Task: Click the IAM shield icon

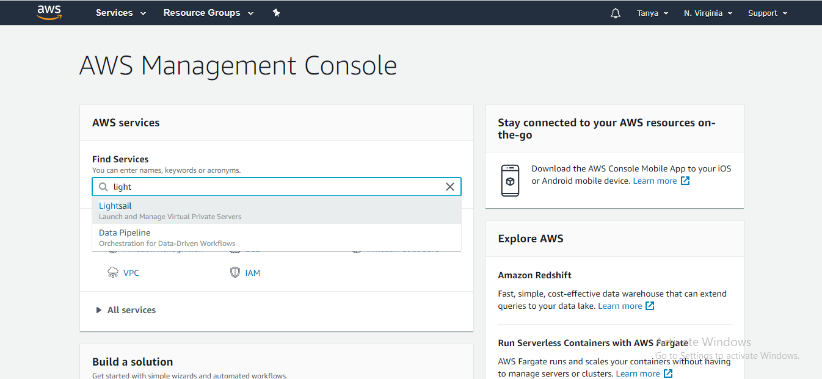Action: coord(235,273)
